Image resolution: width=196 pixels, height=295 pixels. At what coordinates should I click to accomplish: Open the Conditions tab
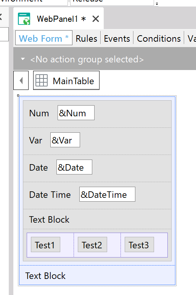tap(159, 39)
